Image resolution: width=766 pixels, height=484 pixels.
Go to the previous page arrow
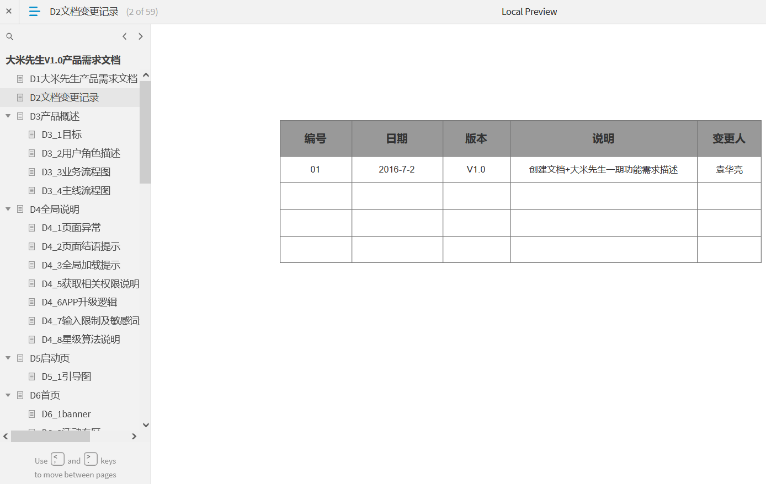(x=125, y=36)
